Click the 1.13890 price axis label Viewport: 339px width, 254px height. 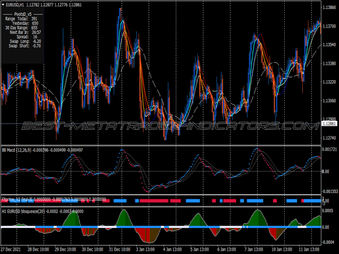tap(329, 8)
